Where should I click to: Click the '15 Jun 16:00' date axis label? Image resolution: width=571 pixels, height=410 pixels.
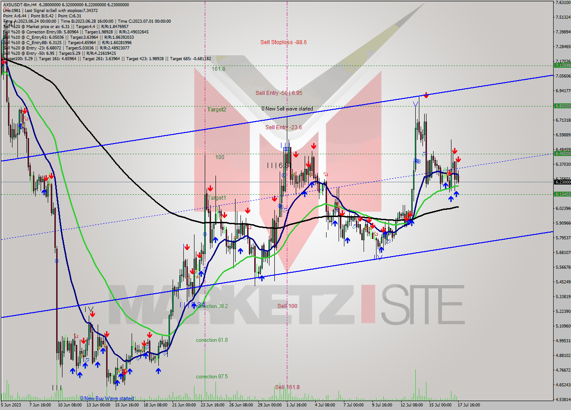click(127, 405)
